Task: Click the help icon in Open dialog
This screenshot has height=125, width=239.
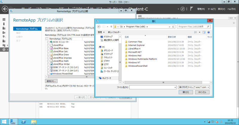Action: point(209,32)
